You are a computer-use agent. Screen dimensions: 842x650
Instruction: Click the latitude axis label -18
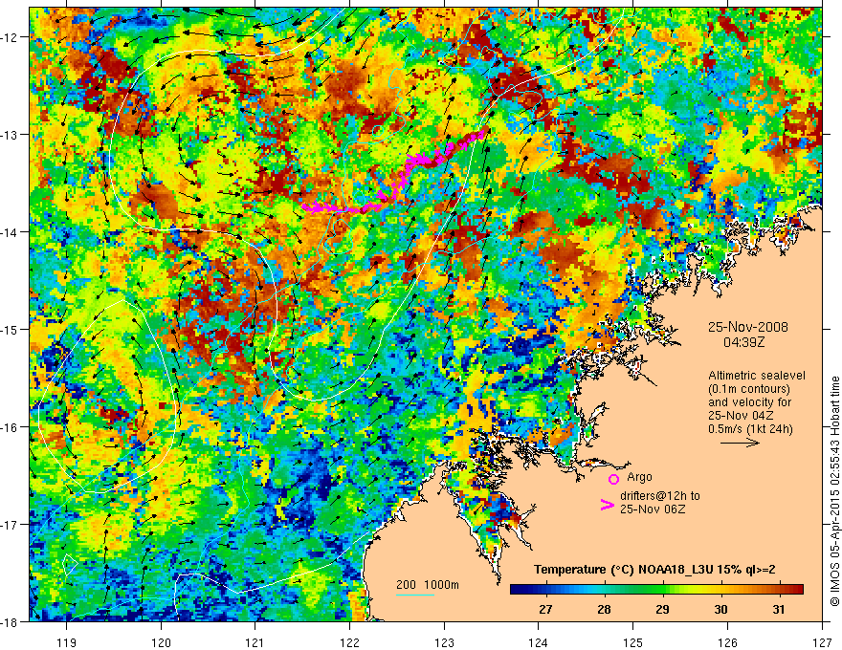coord(10,622)
